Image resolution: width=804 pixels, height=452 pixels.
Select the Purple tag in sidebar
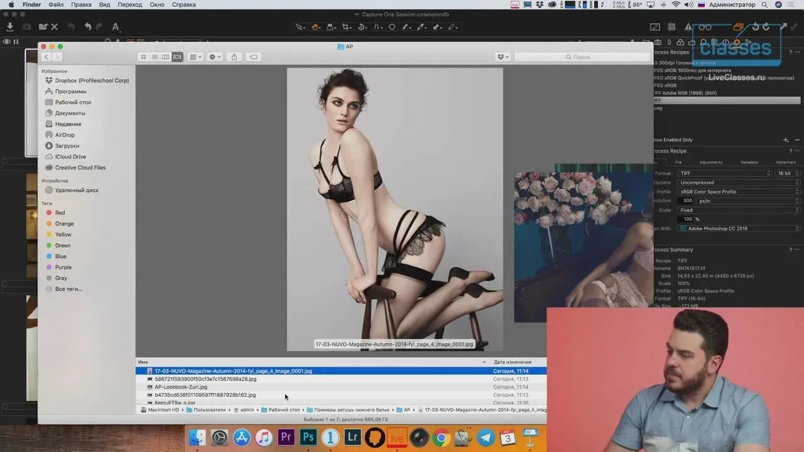[63, 267]
